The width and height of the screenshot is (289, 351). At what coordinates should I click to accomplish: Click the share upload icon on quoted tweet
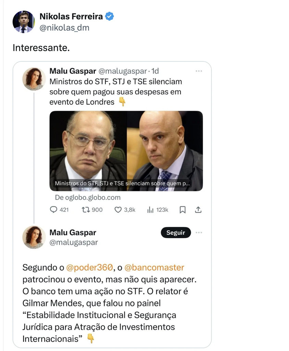click(x=198, y=210)
